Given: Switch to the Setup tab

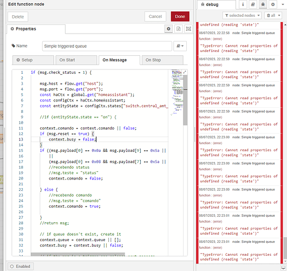Looking at the screenshot, I should (33, 60).
